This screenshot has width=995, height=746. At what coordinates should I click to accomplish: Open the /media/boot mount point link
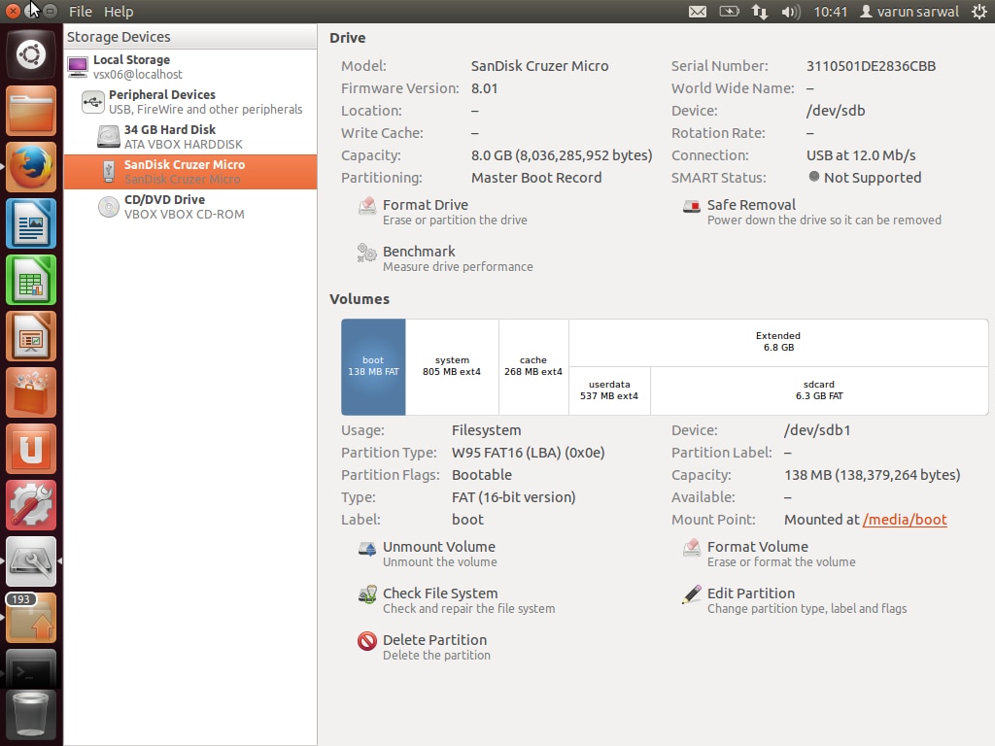[x=904, y=520]
